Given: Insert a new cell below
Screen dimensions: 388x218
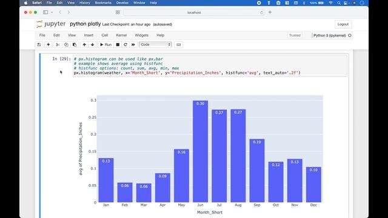Looking at the screenshot, I should click(48, 45).
